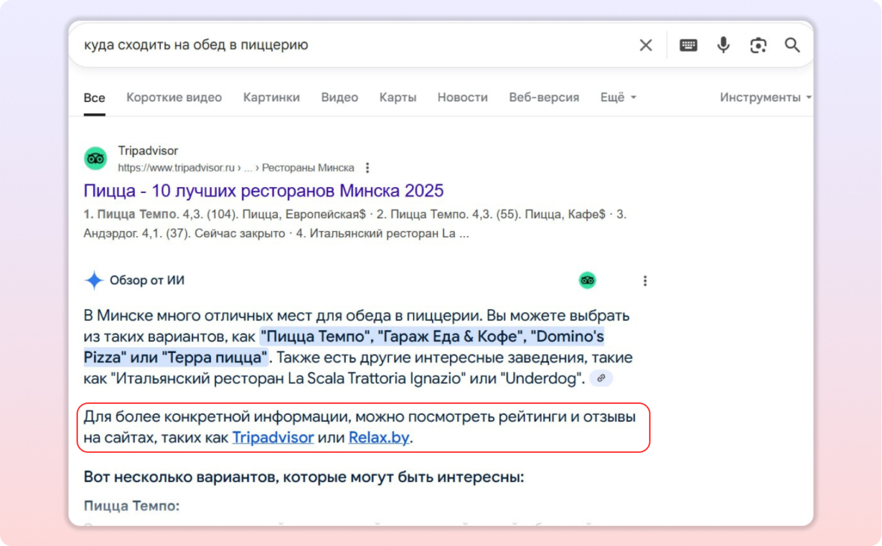Open three-dot menu beside Tripadvisor URL
This screenshot has height=546, width=882.
point(367,168)
